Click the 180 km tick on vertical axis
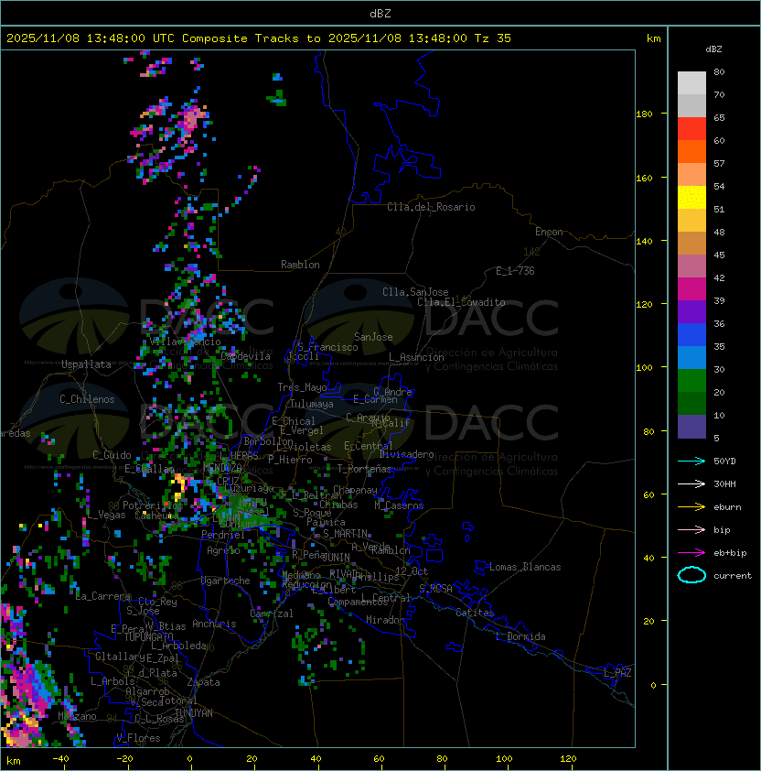The height and width of the screenshot is (771, 761). [x=644, y=114]
